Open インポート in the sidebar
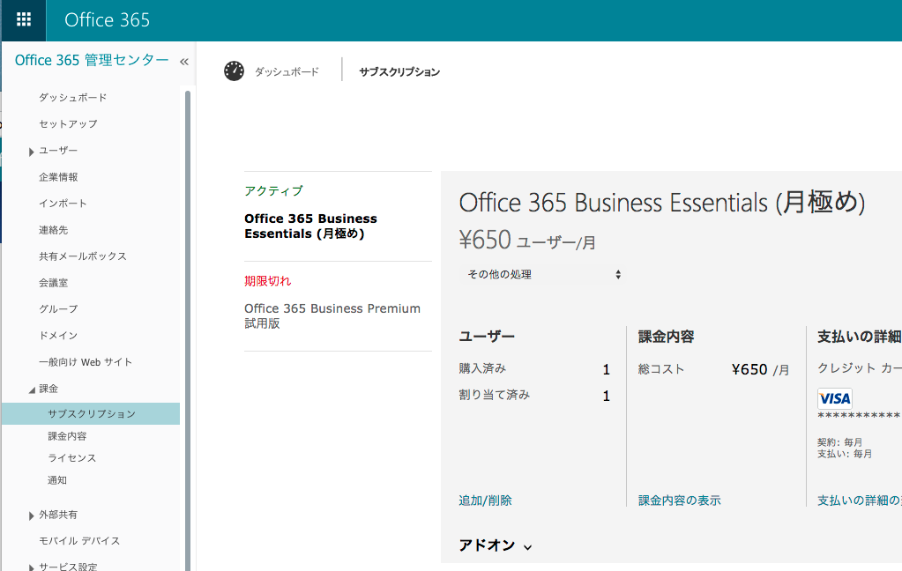 (63, 203)
